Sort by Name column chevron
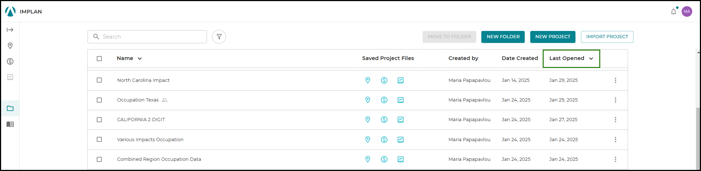This screenshot has height=171, width=701. [140, 59]
